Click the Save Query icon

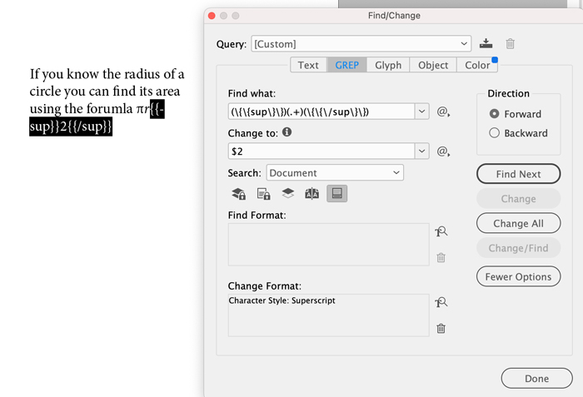(x=487, y=43)
